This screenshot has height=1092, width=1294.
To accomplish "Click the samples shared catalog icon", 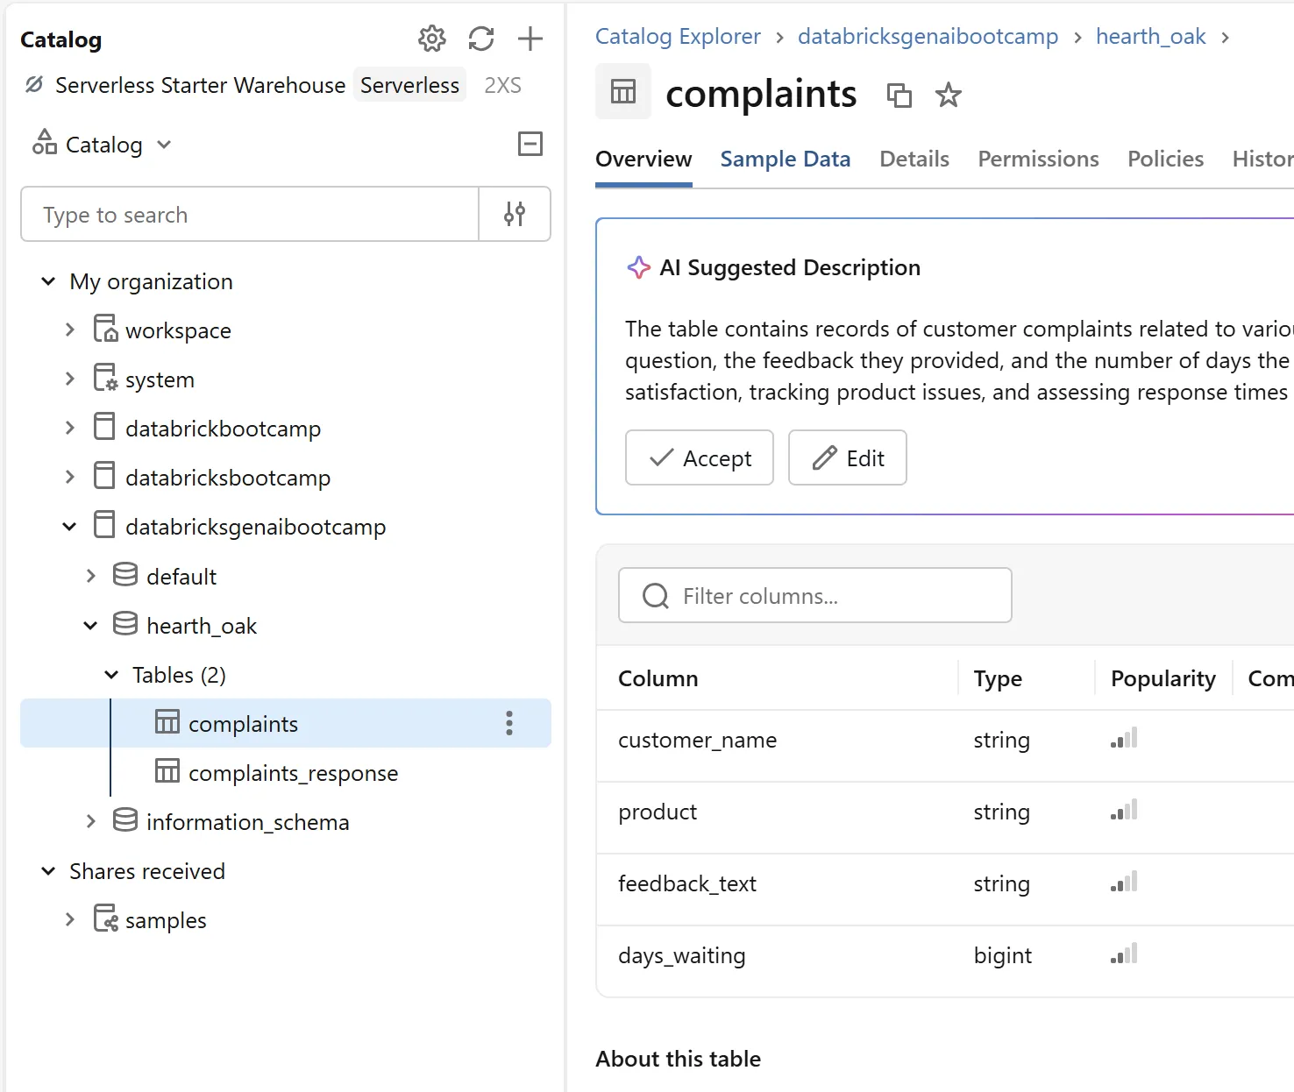I will [106, 918].
